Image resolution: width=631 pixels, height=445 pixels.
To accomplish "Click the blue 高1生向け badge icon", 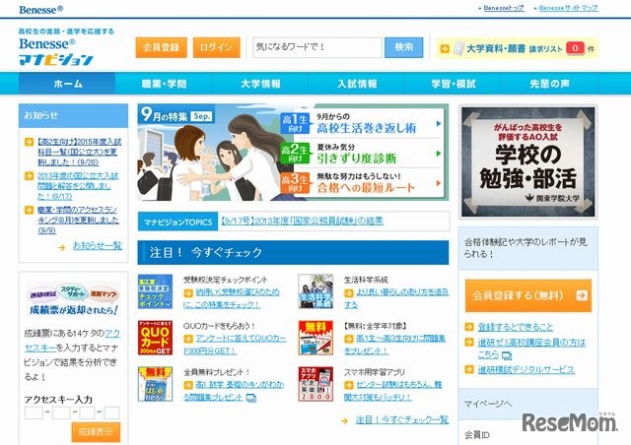I will click(295, 123).
